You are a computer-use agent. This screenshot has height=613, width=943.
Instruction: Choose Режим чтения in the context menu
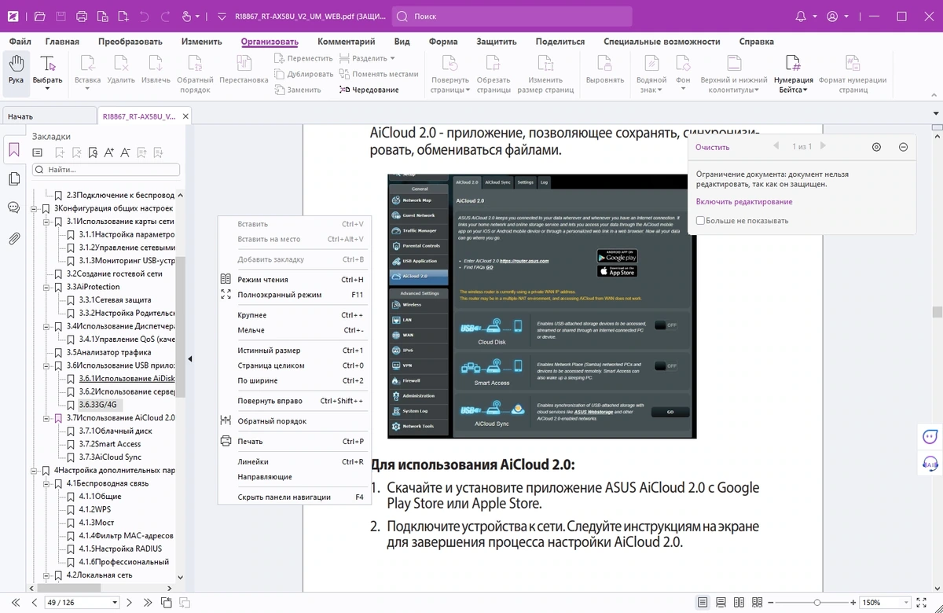(292, 280)
